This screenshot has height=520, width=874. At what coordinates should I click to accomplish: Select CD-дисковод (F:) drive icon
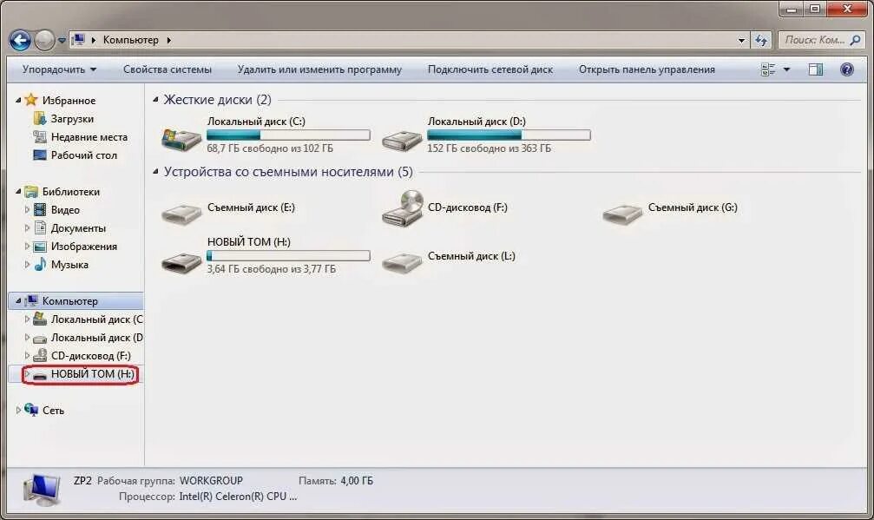402,208
